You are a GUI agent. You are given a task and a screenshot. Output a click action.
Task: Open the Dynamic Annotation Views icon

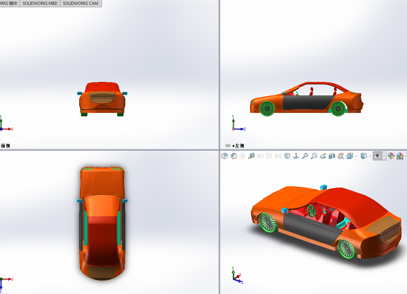pyautogui.click(x=341, y=156)
